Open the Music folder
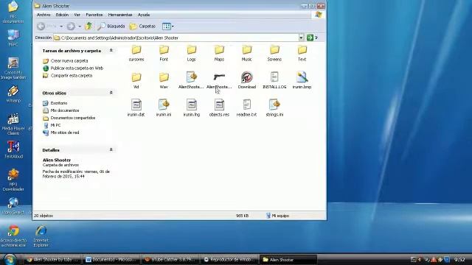The image size is (472, 265). pos(247,53)
